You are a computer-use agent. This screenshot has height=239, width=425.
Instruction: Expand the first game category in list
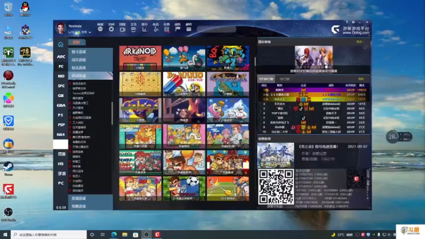(90, 52)
